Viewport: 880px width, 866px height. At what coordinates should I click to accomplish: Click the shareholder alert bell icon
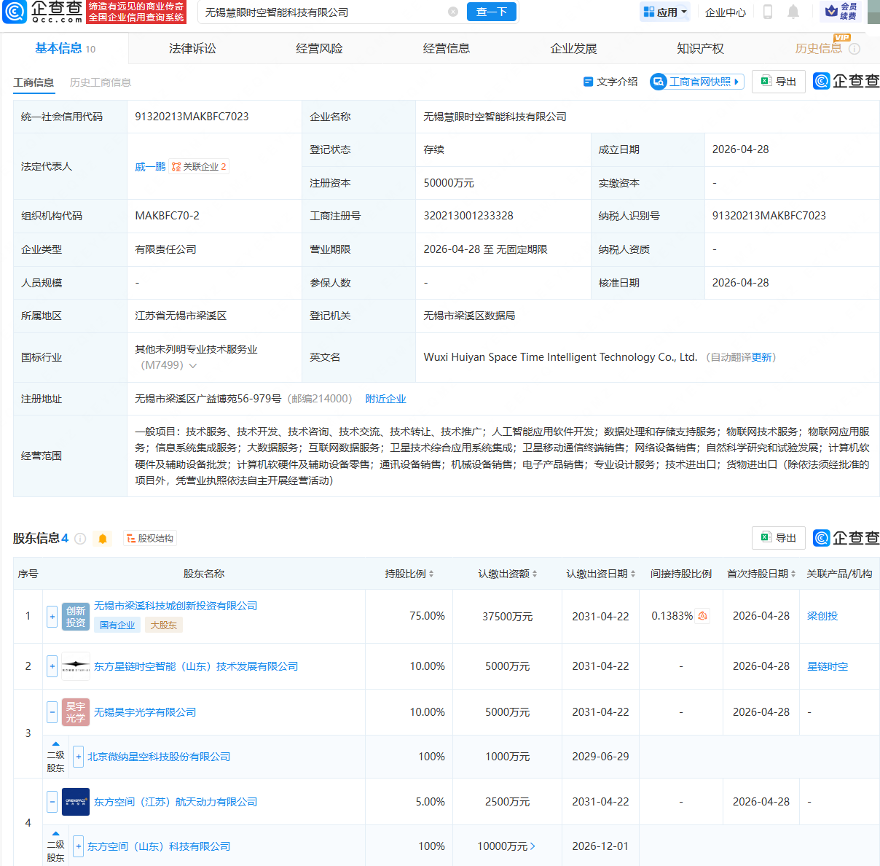103,539
